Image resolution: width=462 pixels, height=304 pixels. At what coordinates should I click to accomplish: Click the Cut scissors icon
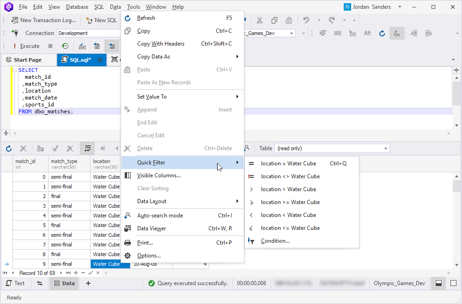click(x=259, y=20)
